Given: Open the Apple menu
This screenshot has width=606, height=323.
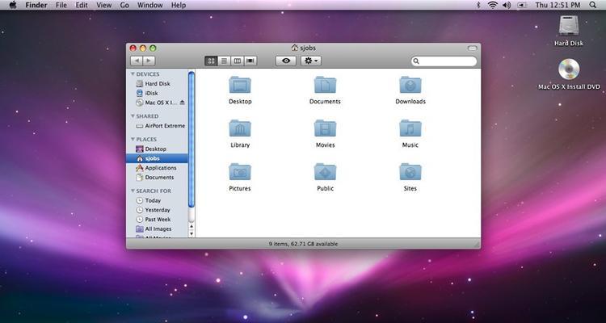Looking at the screenshot, I should (13, 5).
